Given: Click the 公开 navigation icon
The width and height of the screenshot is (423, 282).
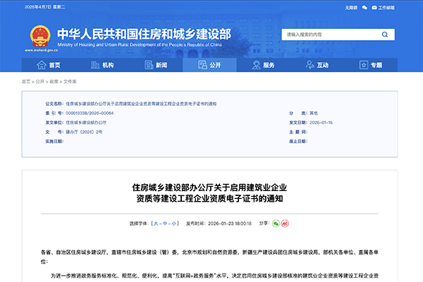Looking at the screenshot, I should coord(203,65).
